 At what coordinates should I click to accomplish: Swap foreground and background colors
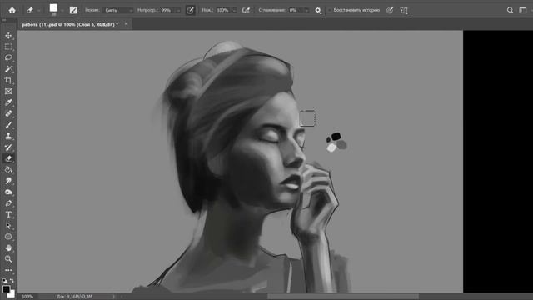coord(12,281)
